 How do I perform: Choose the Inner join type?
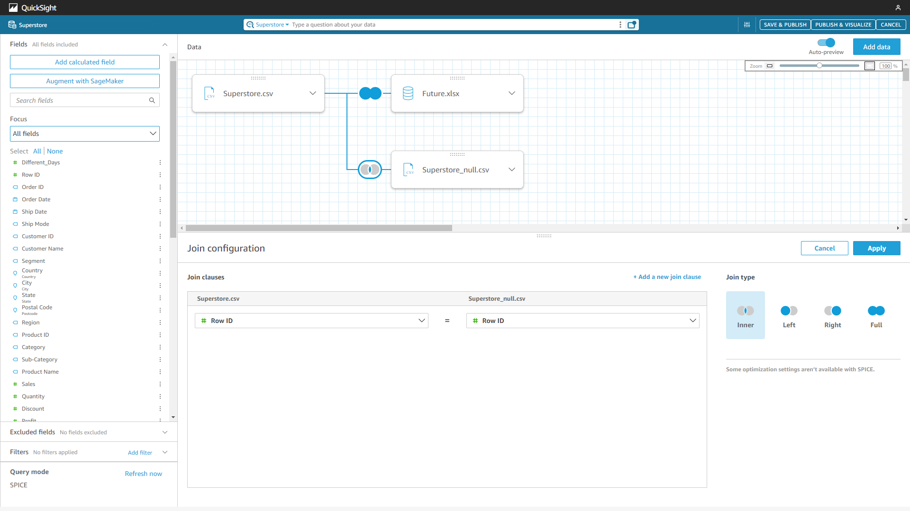click(745, 315)
